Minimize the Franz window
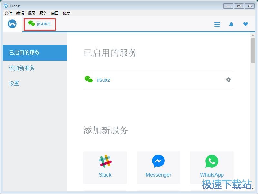This screenshot has width=258, height=194. click(x=228, y=6)
